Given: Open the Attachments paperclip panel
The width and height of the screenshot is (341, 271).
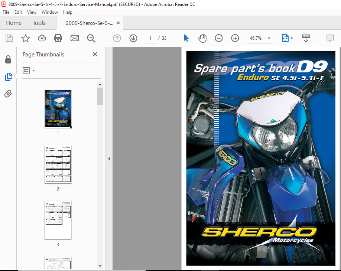Looking at the screenshot, I should [x=8, y=94].
